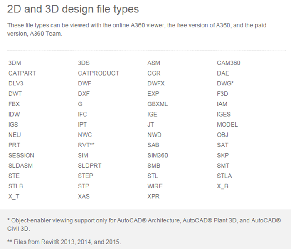Select the CATPART entry

[22, 73]
